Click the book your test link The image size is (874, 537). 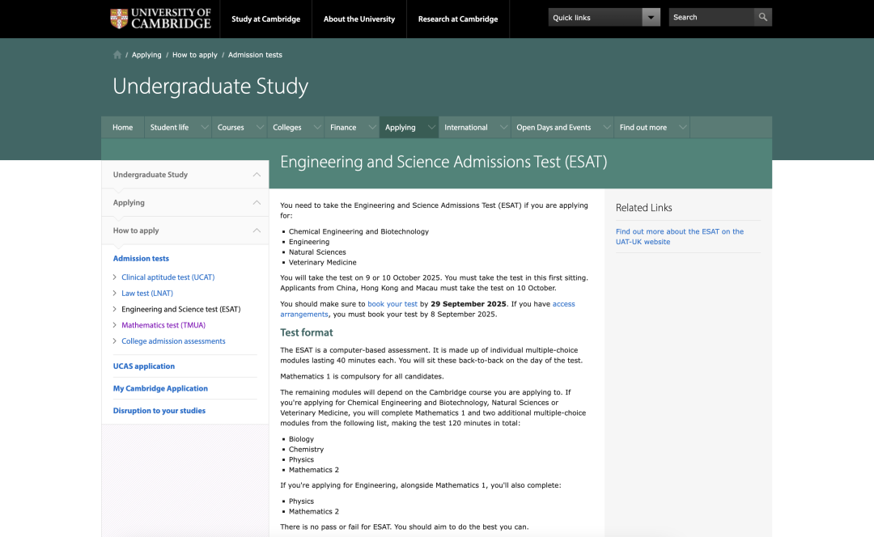392,304
